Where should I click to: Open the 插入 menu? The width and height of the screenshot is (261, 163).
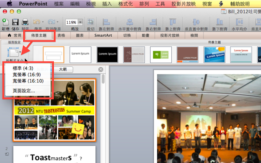pyautogui.click(x=107, y=4)
